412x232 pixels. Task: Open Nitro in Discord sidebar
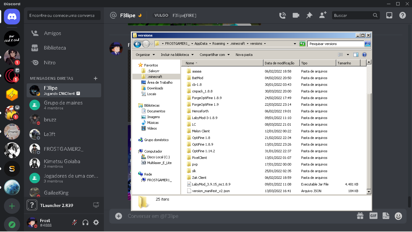(x=64, y=63)
